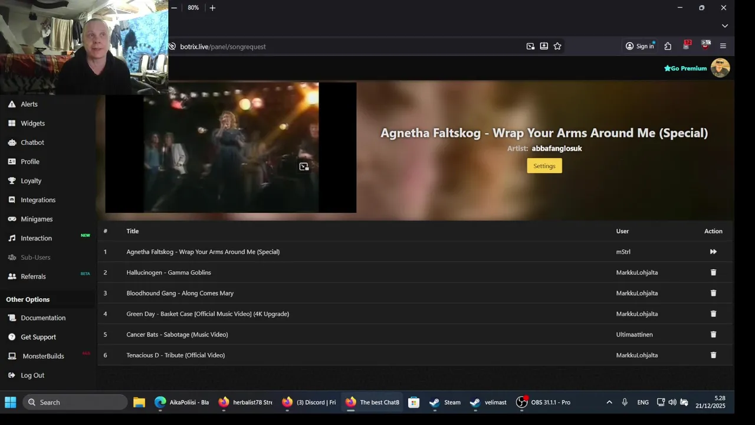
Task: Go to the Chatbot section
Action: (27, 142)
